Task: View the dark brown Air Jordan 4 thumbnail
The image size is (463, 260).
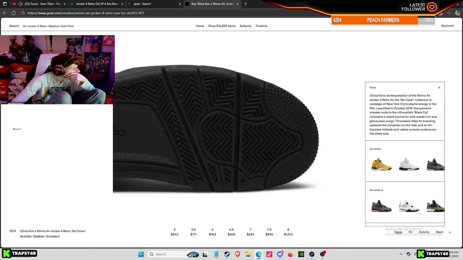Action: (382, 206)
